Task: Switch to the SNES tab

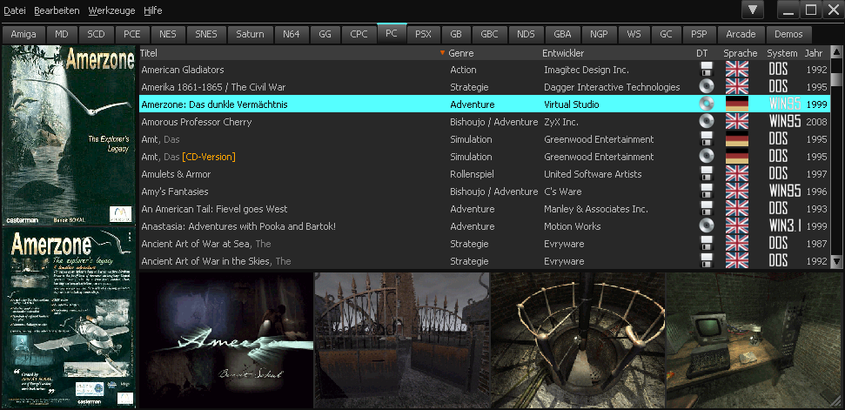Action: pos(206,34)
